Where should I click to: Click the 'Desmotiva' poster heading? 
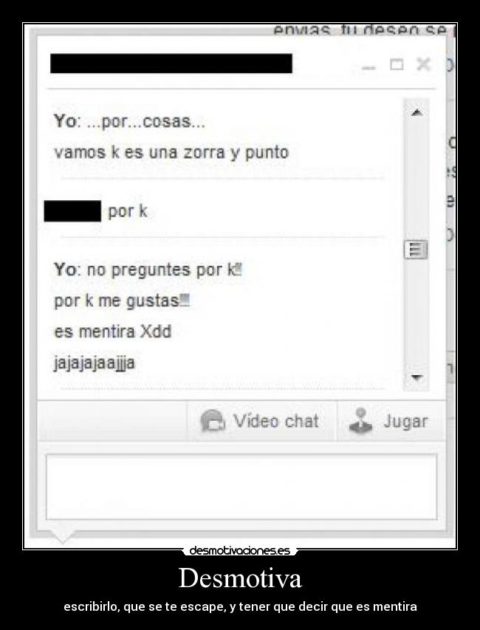(x=240, y=578)
